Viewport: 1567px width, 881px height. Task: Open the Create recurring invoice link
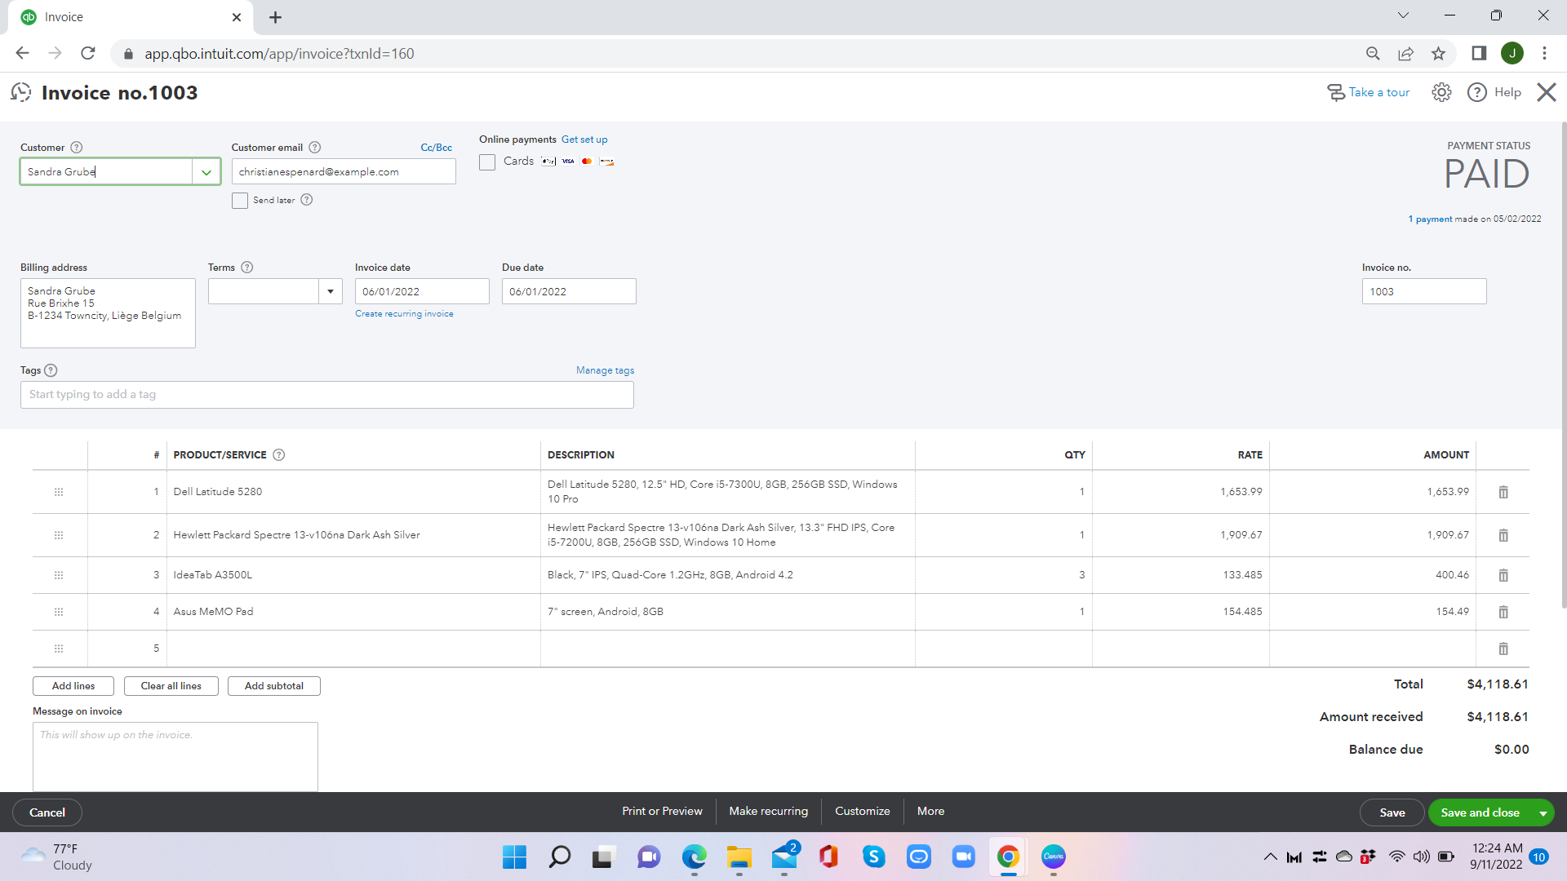click(404, 314)
